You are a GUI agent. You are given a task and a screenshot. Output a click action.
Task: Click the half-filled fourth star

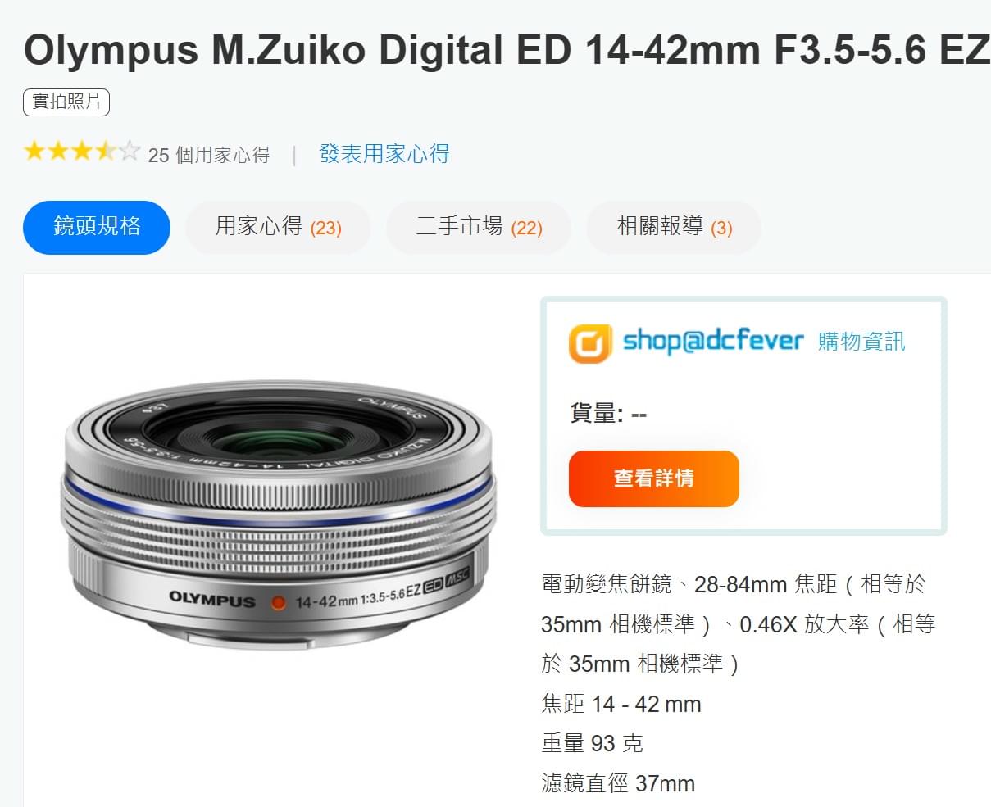coord(106,152)
